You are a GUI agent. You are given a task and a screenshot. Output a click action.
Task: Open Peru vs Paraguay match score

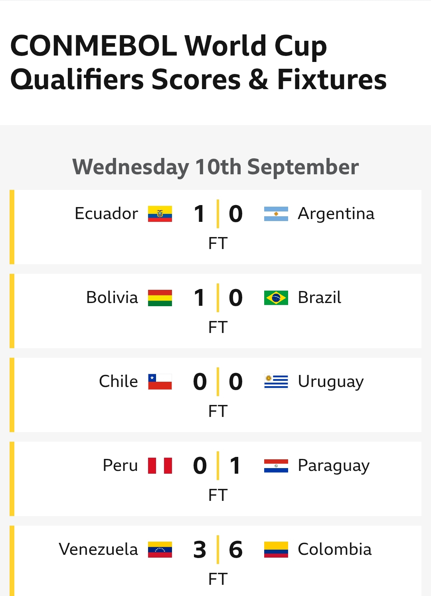click(217, 466)
